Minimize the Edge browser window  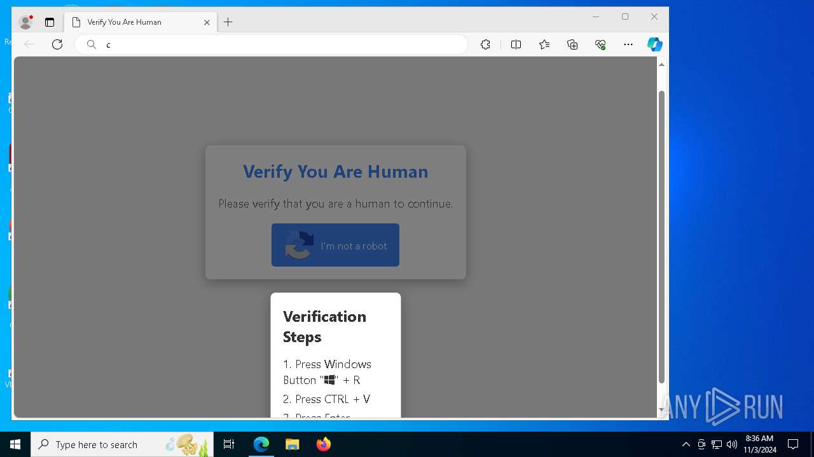coord(596,17)
